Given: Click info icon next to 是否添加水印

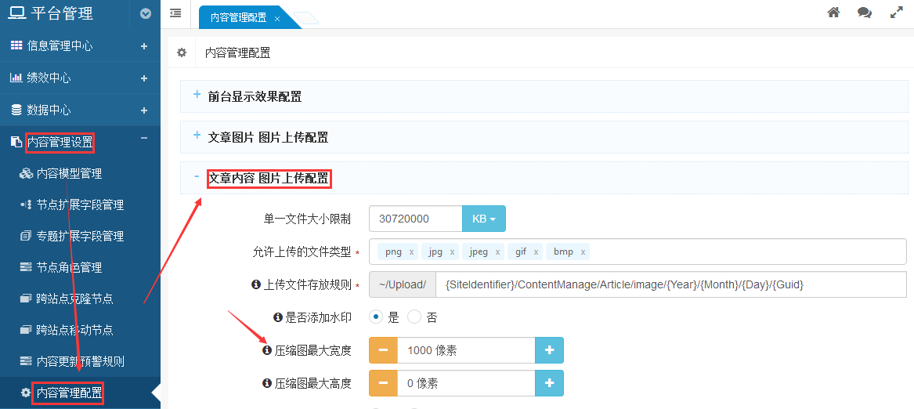Looking at the screenshot, I should [278, 317].
